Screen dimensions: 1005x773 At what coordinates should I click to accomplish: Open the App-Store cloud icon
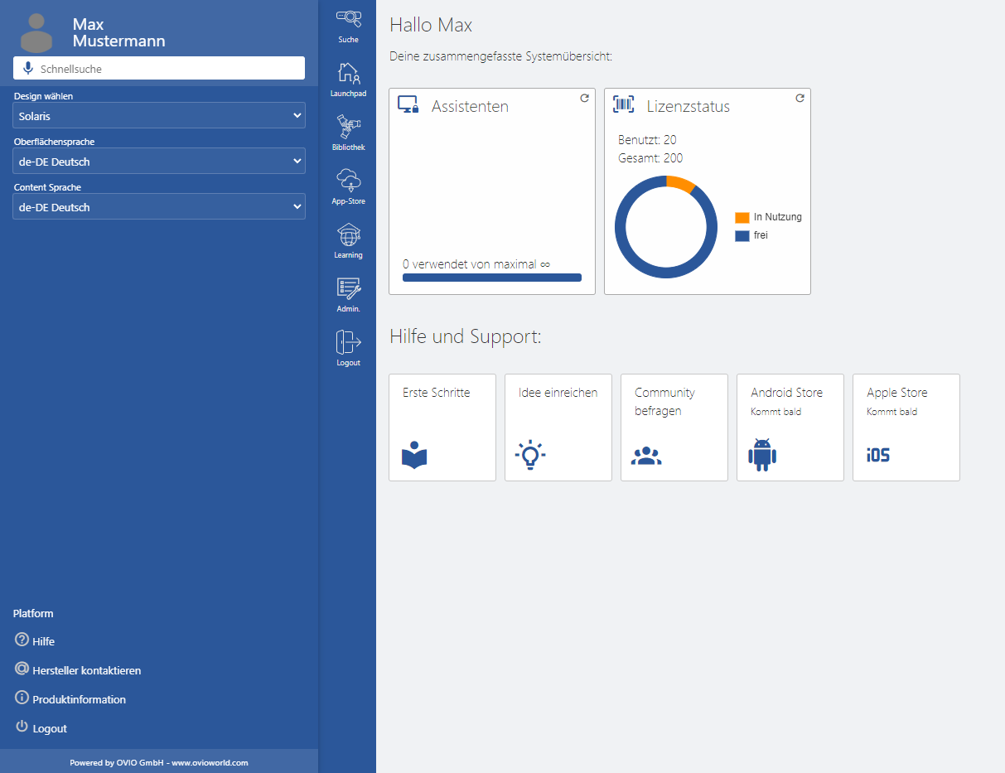348,181
